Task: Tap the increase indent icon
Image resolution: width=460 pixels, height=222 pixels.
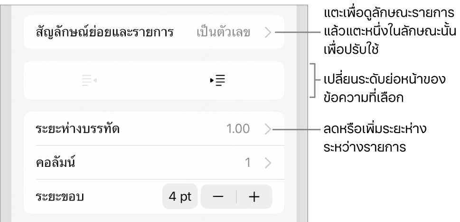Action: point(218,80)
